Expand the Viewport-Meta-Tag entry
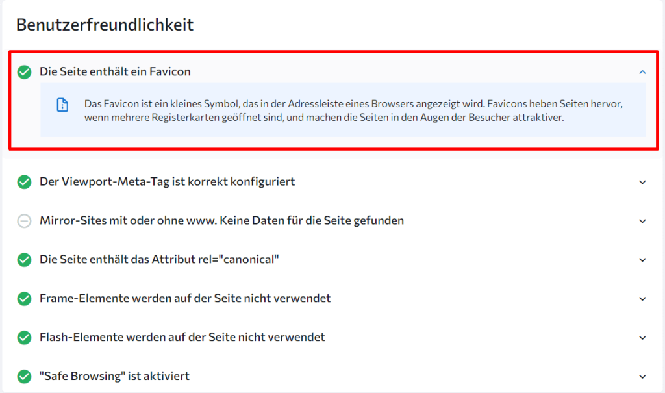This screenshot has width=665, height=393. click(642, 182)
